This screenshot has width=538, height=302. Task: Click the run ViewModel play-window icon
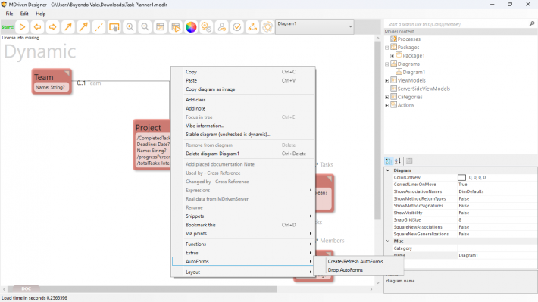point(176,26)
